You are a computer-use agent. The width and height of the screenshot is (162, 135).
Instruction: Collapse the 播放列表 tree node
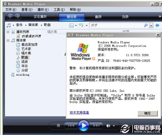(8, 32)
